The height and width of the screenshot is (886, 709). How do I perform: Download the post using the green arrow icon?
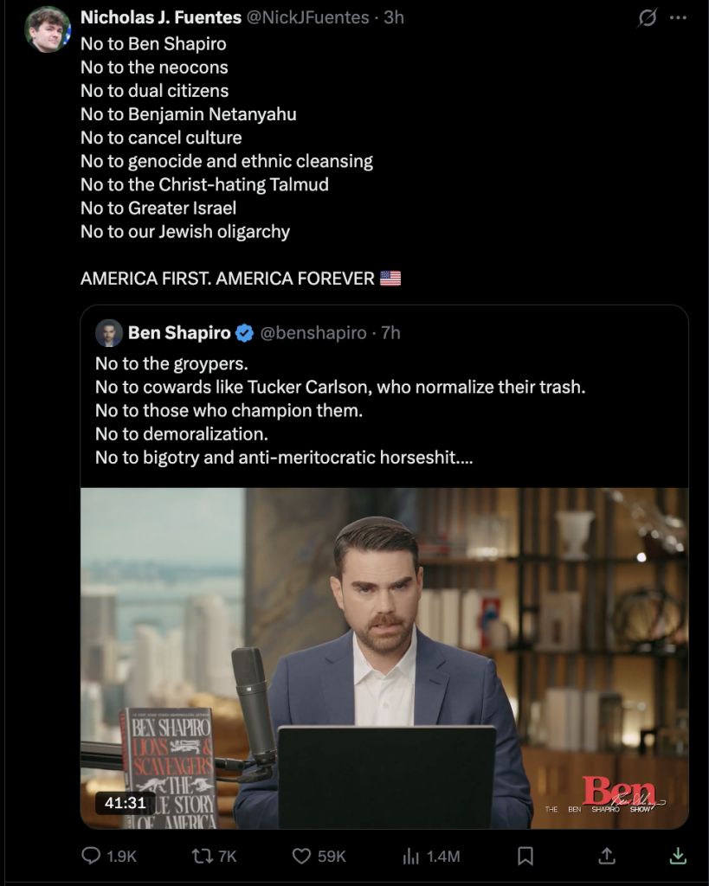tap(678, 856)
